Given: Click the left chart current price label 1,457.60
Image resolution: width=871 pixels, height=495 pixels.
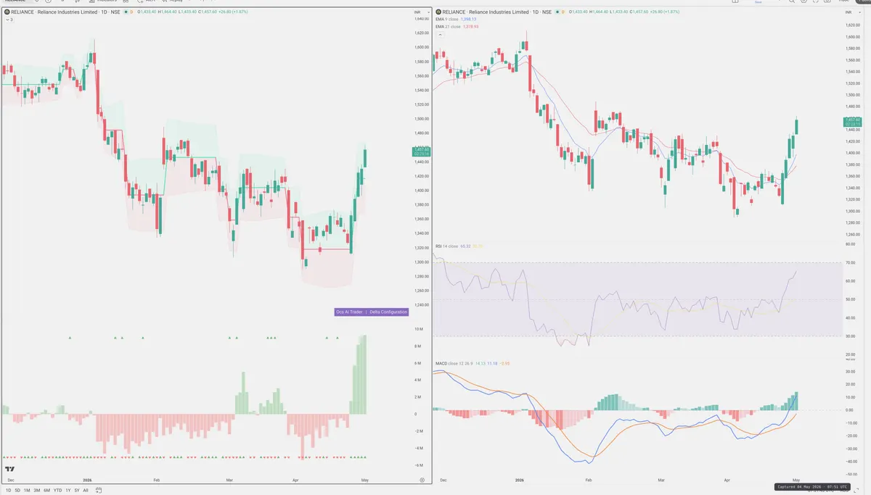Looking at the screenshot, I should tap(421, 151).
